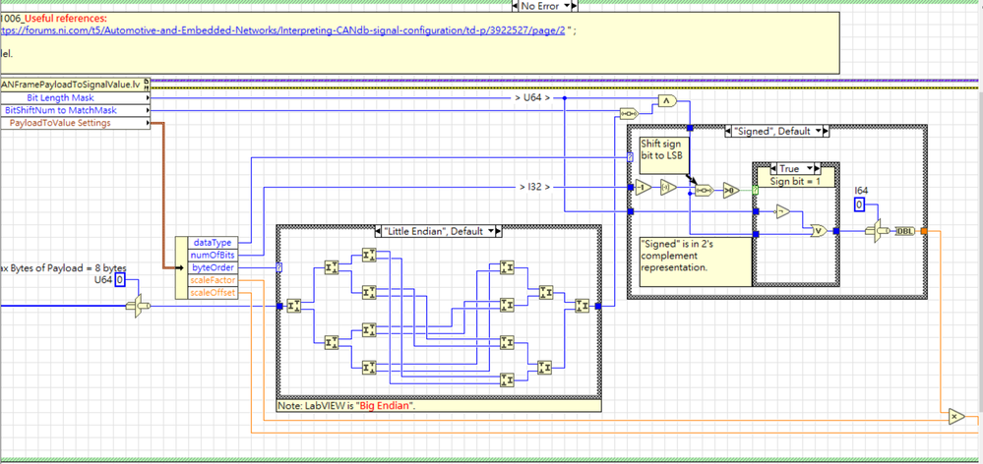Select the NOT node in True case

click(x=784, y=209)
